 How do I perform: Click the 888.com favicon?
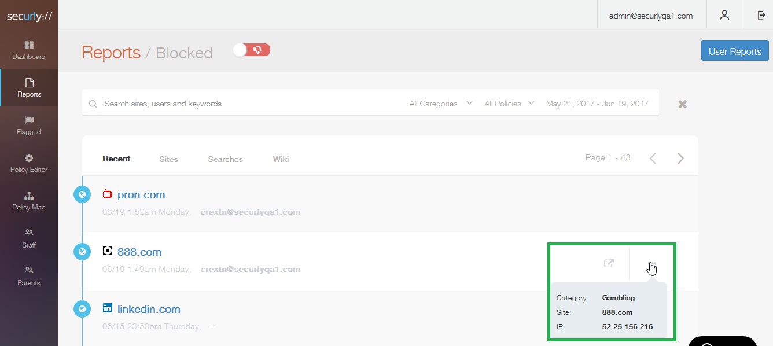pyautogui.click(x=107, y=251)
